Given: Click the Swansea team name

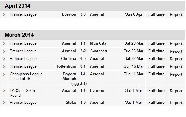Looking at the screenshot, I should click(x=99, y=51).
